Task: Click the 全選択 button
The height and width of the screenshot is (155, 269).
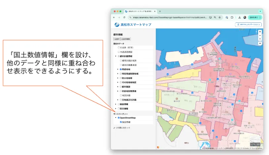Action: (117, 39)
